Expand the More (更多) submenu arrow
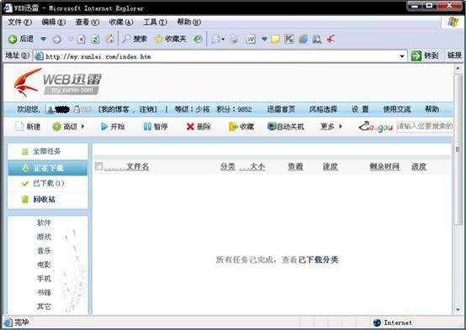The width and height of the screenshot is (466, 330). [341, 127]
